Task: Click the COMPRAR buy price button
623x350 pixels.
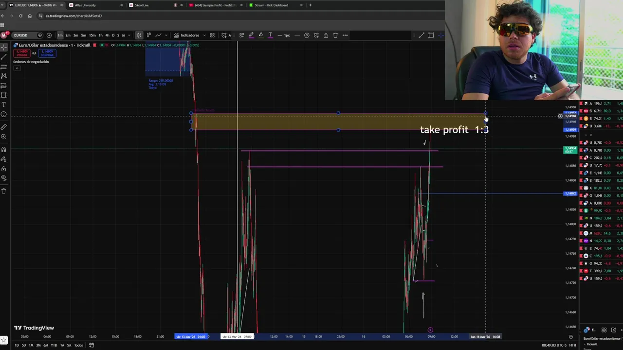Action: (47, 53)
